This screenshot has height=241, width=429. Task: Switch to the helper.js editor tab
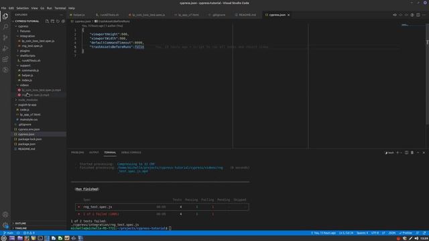(x=79, y=15)
